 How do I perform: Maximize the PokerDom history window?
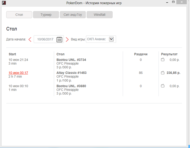173,2
